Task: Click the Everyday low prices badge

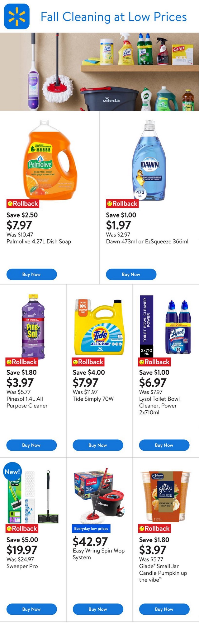Action: 91,529
